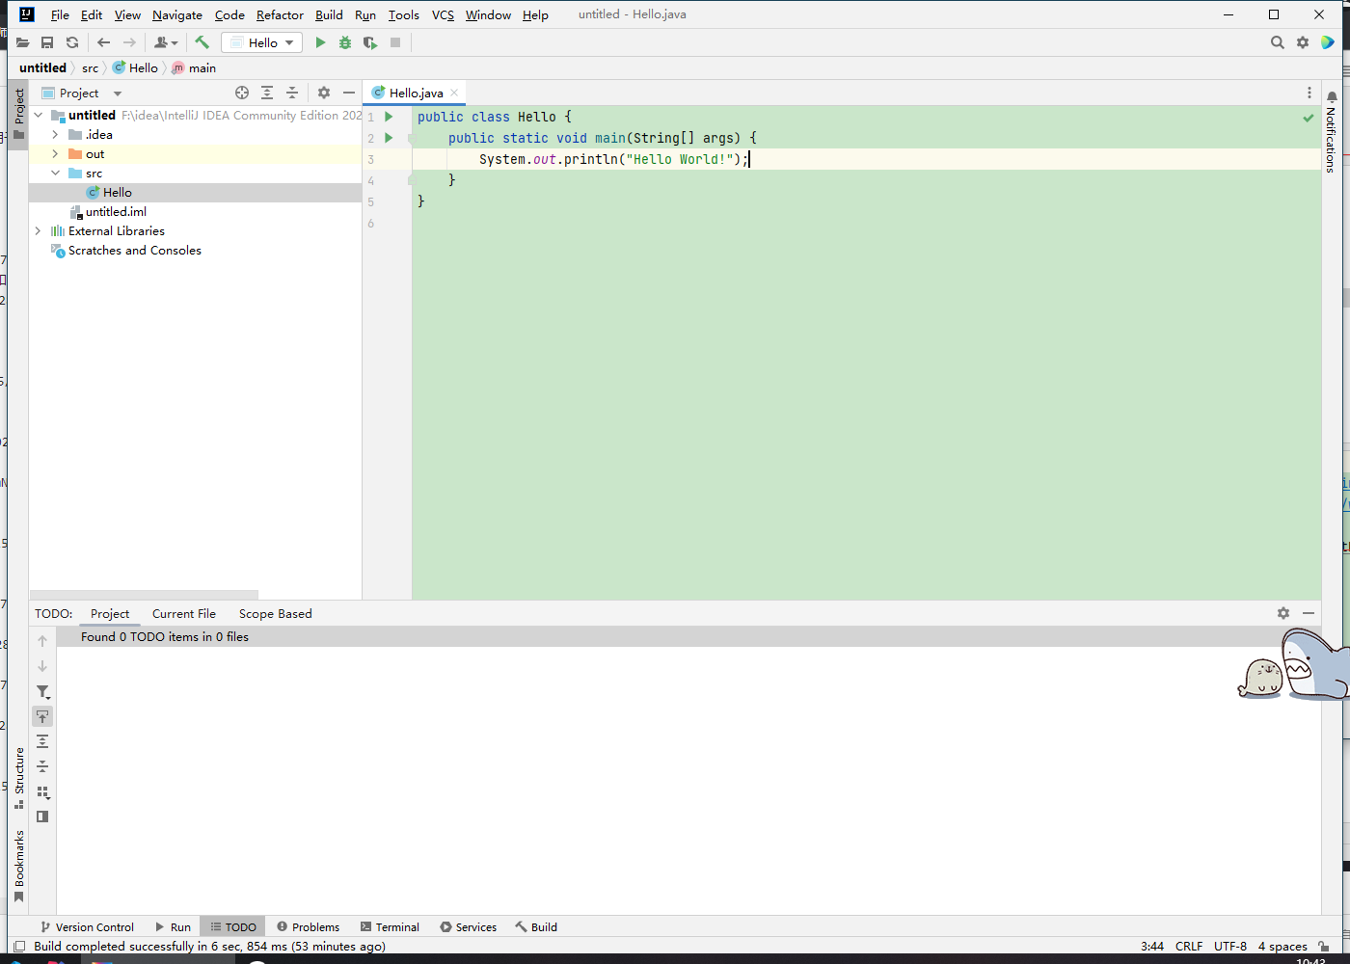
Task: Open editor tab options three-dot menu
Action: (x=1309, y=93)
